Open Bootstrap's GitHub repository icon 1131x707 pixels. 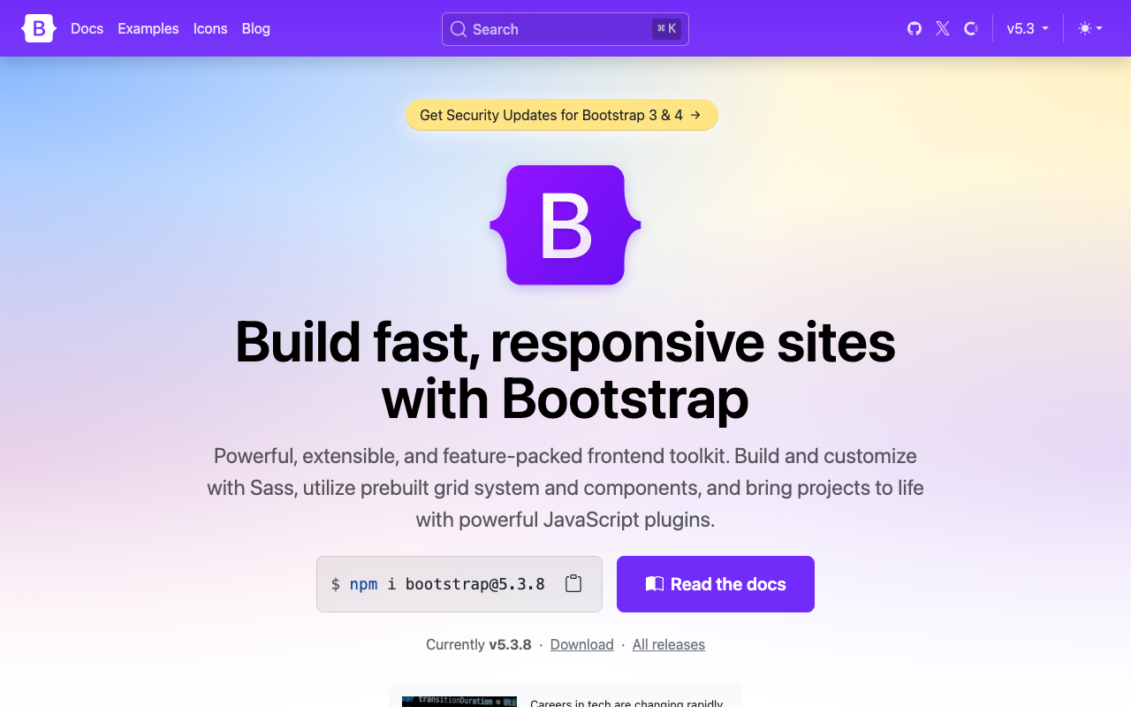(x=914, y=28)
